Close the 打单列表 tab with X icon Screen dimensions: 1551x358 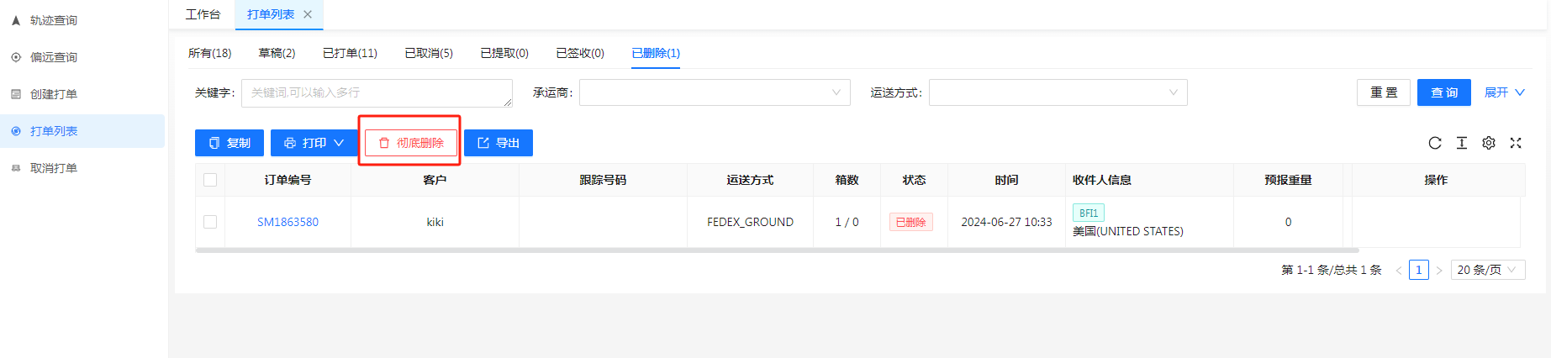click(x=308, y=14)
